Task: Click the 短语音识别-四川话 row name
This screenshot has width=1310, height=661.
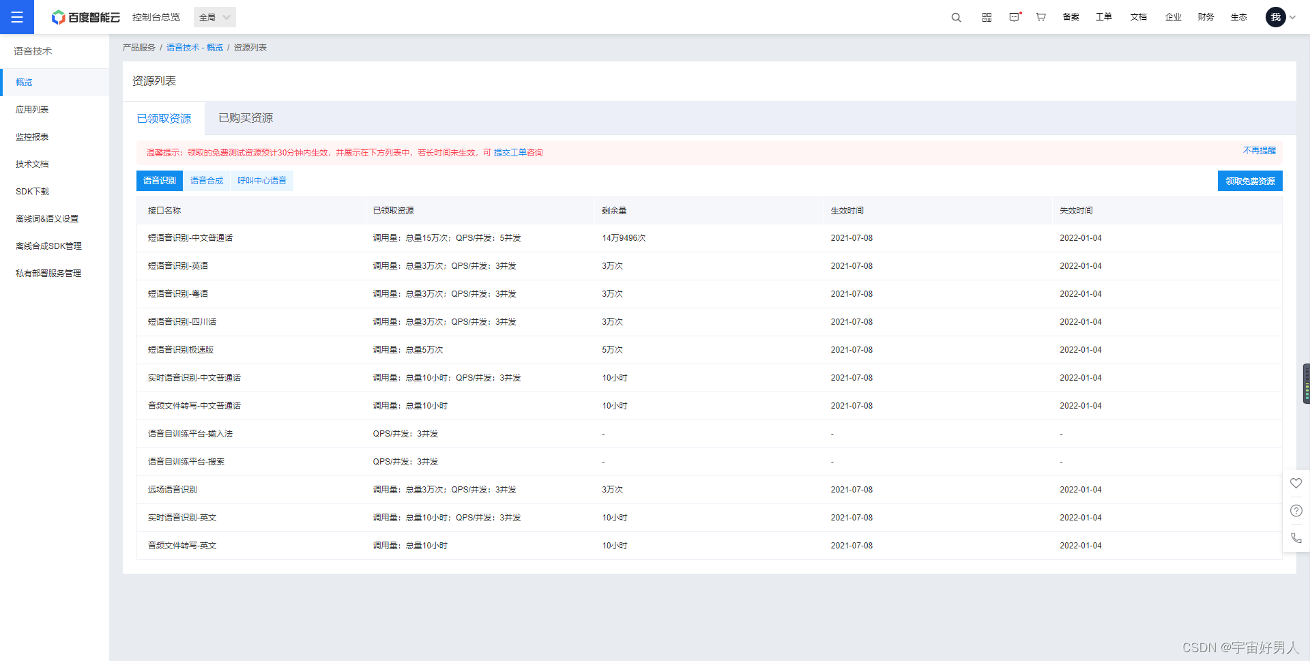Action: 182,322
